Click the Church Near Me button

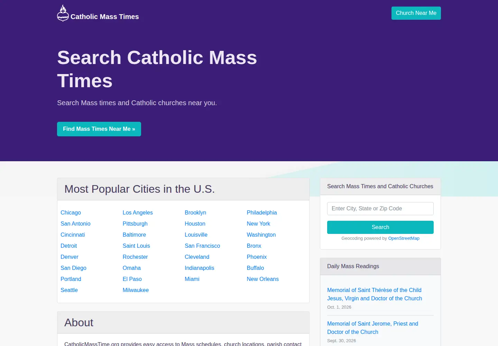[x=416, y=13]
